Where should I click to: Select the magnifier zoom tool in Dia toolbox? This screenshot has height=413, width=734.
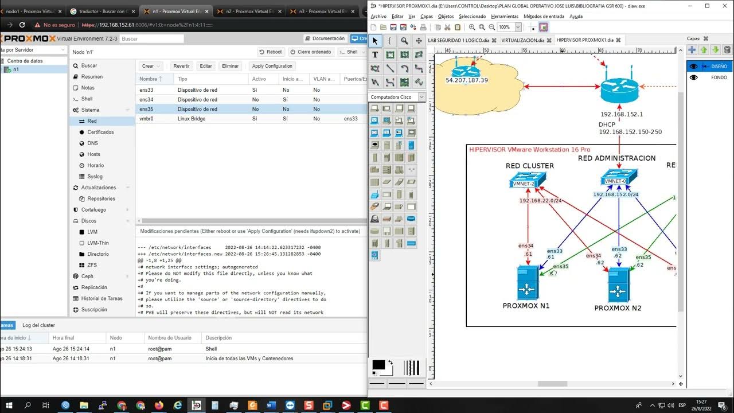click(x=404, y=41)
